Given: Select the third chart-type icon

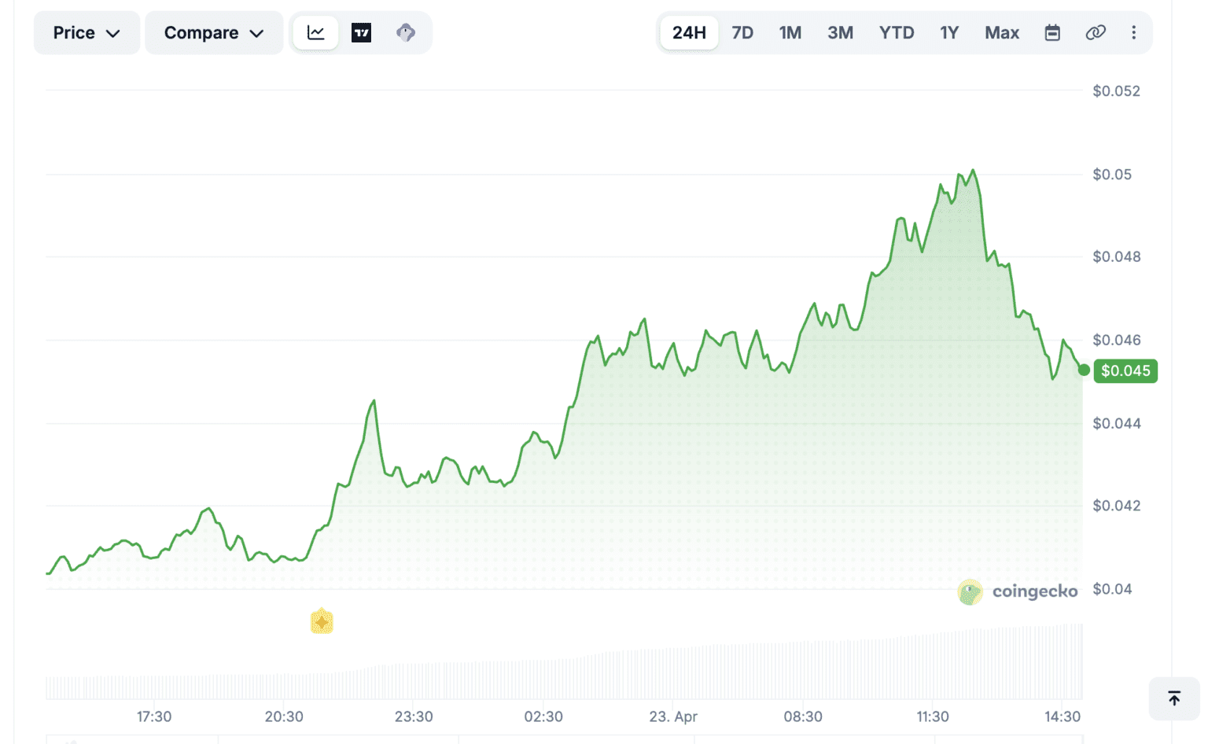Looking at the screenshot, I should 406,33.
